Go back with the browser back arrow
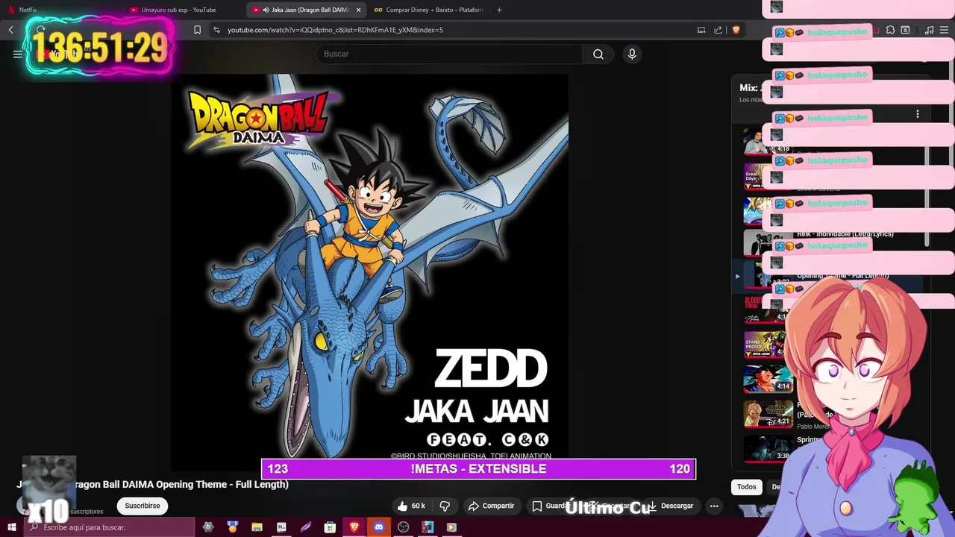 point(11,30)
